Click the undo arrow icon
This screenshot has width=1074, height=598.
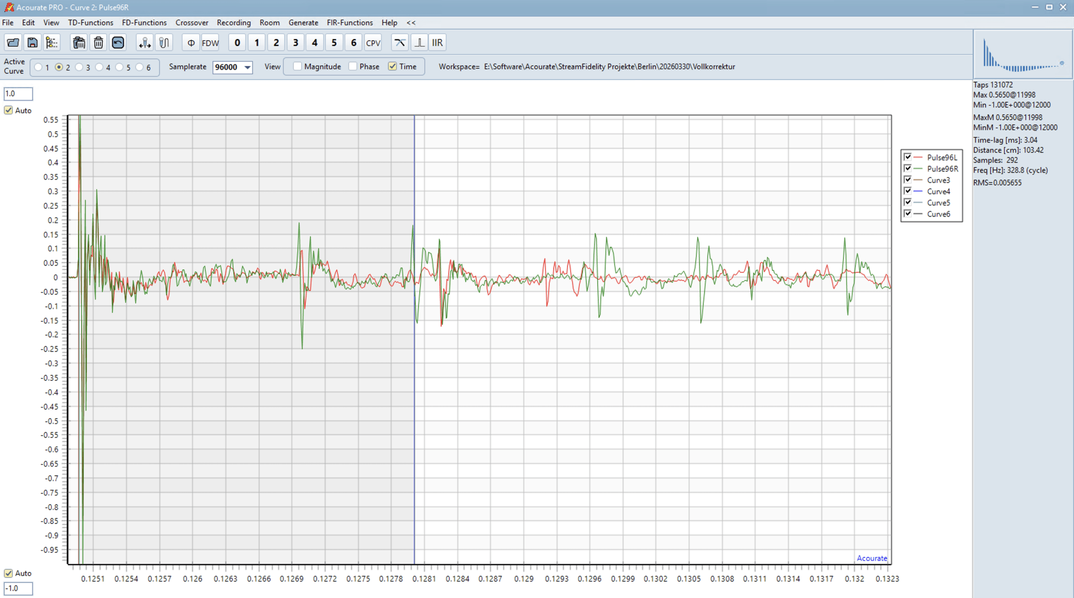[118, 43]
